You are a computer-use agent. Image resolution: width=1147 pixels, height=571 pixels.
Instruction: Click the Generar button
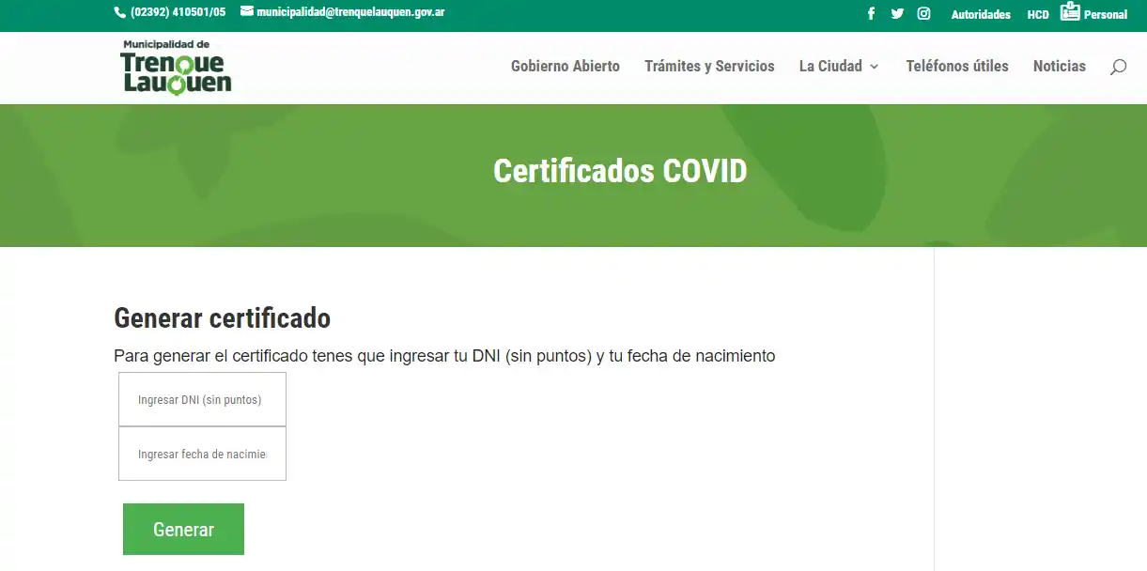(183, 529)
